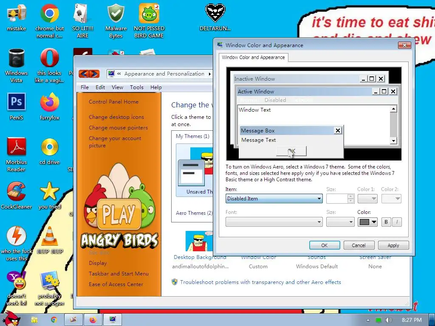This screenshot has width=435, height=326.
Task: Expand the address bar breadcrumb arrow
Action: 210,74
